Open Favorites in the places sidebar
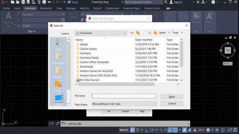 coord(58,73)
